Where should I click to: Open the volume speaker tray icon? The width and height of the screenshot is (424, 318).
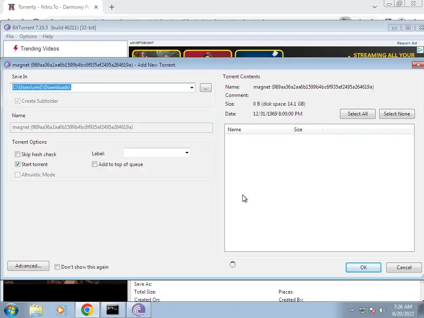point(382,310)
